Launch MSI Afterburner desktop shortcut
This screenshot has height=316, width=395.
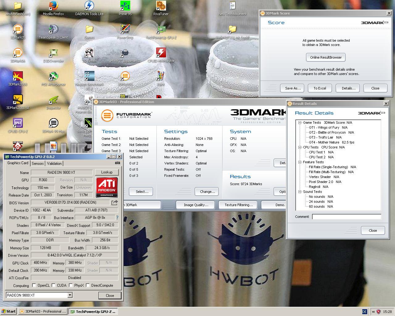coord(53,79)
